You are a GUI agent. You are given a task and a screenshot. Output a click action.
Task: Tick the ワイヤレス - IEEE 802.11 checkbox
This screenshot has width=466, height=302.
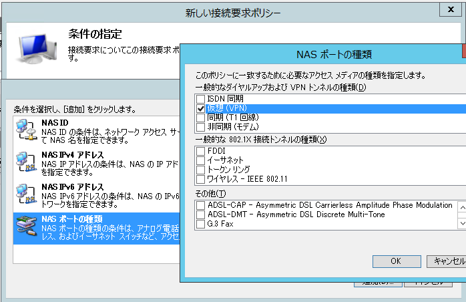(200, 180)
